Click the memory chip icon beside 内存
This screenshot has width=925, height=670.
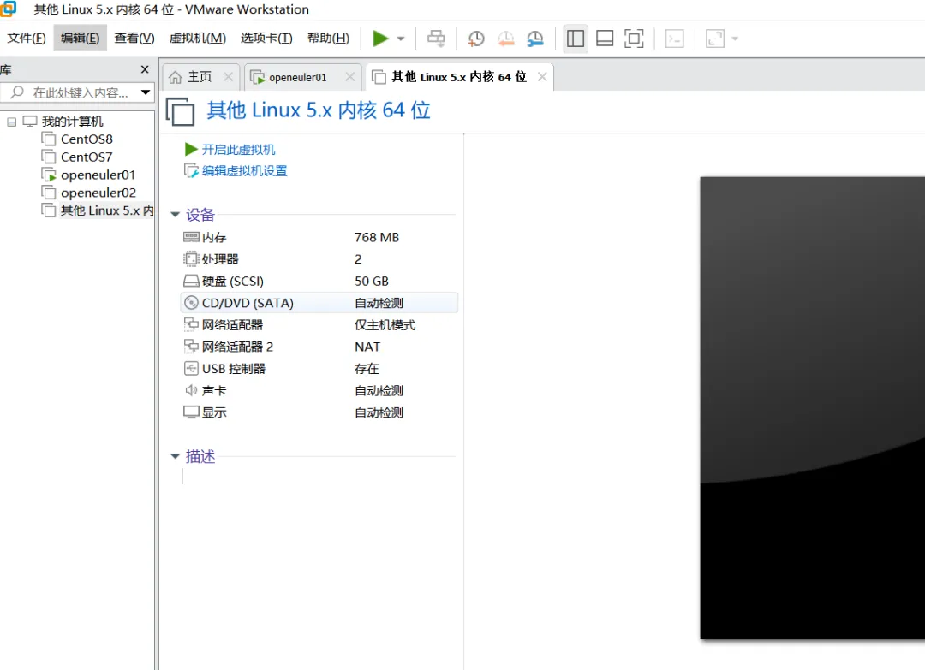pos(191,237)
